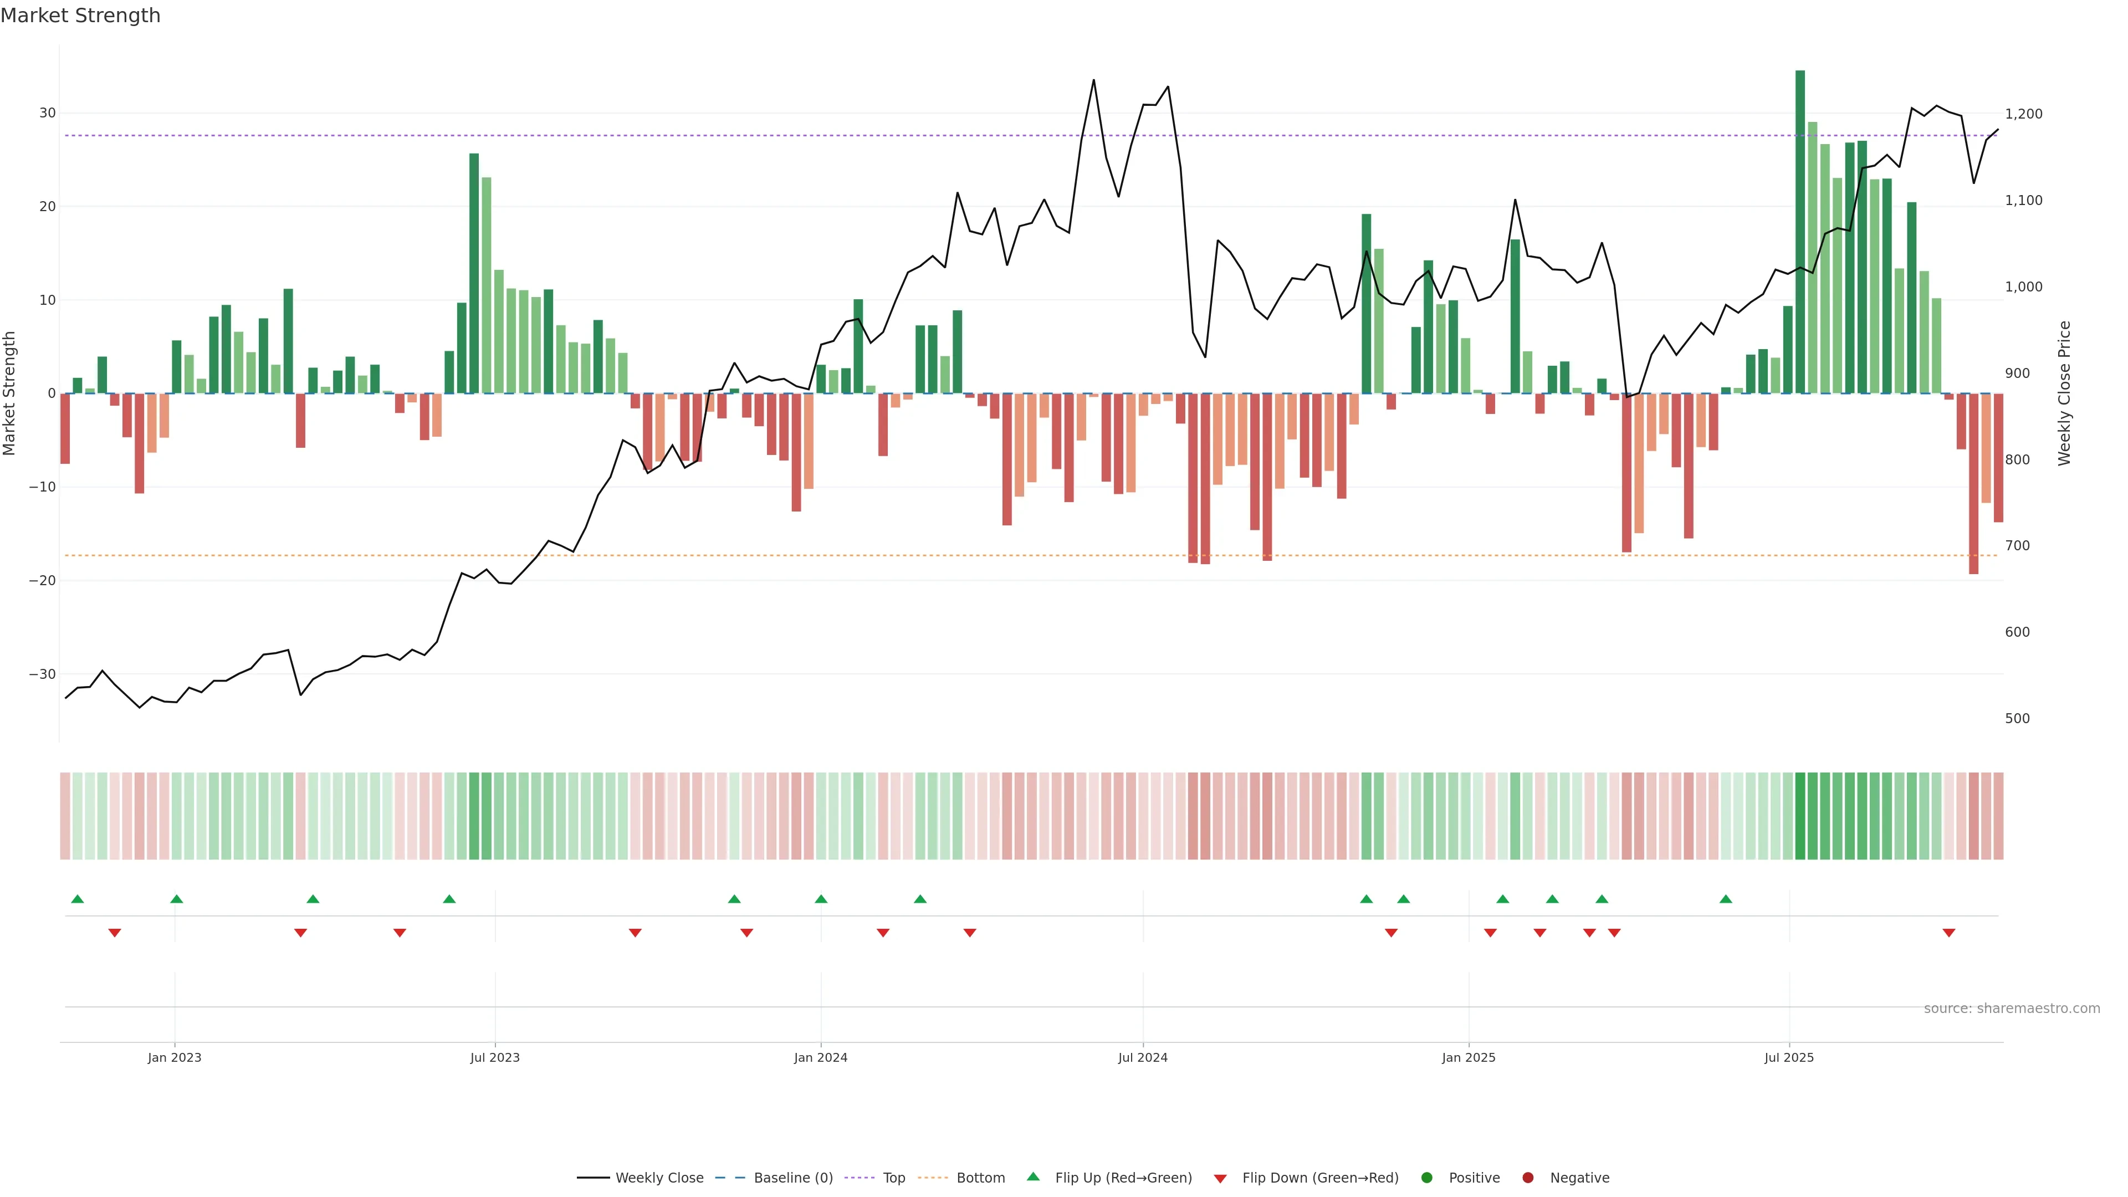Screen dimensions: 2128x1197
Task: Click the source sharemaestro.com text
Action: (2012, 1009)
